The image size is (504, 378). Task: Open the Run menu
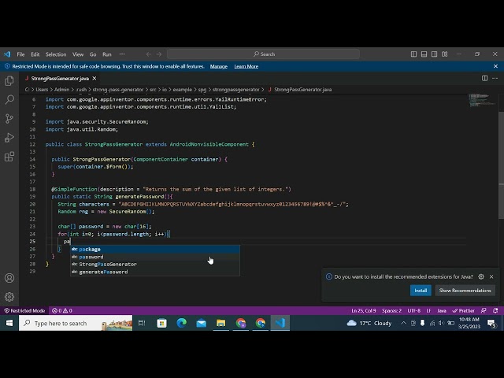point(107,54)
